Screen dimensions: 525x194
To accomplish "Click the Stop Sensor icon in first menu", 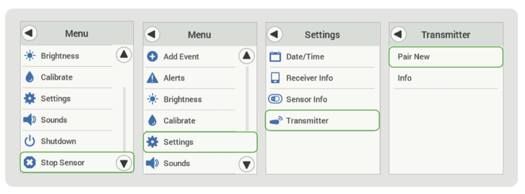I will tap(30, 163).
